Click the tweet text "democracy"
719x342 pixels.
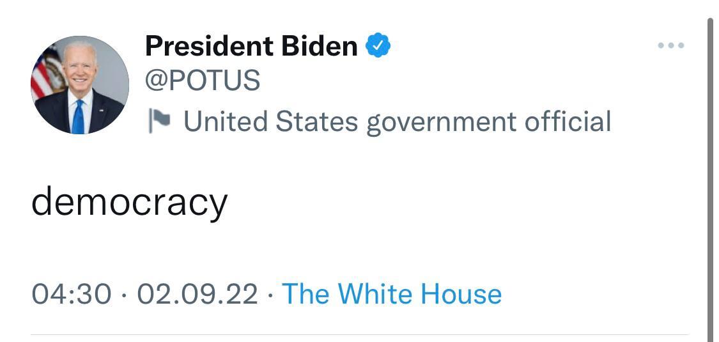(x=129, y=202)
